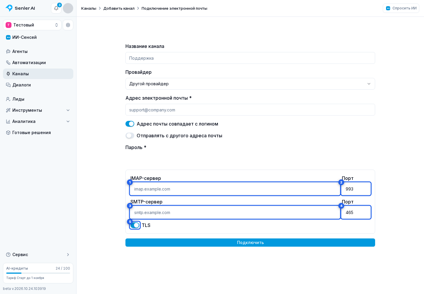Click the Каналы plug icon

coord(8,74)
